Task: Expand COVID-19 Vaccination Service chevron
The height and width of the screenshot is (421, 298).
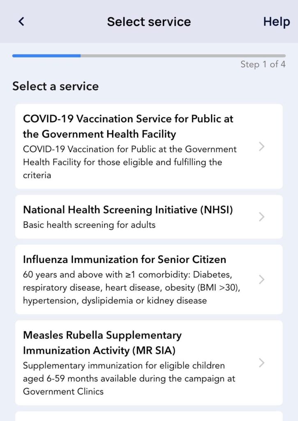Action: point(261,147)
